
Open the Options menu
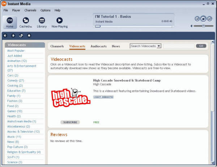tap(45, 10)
